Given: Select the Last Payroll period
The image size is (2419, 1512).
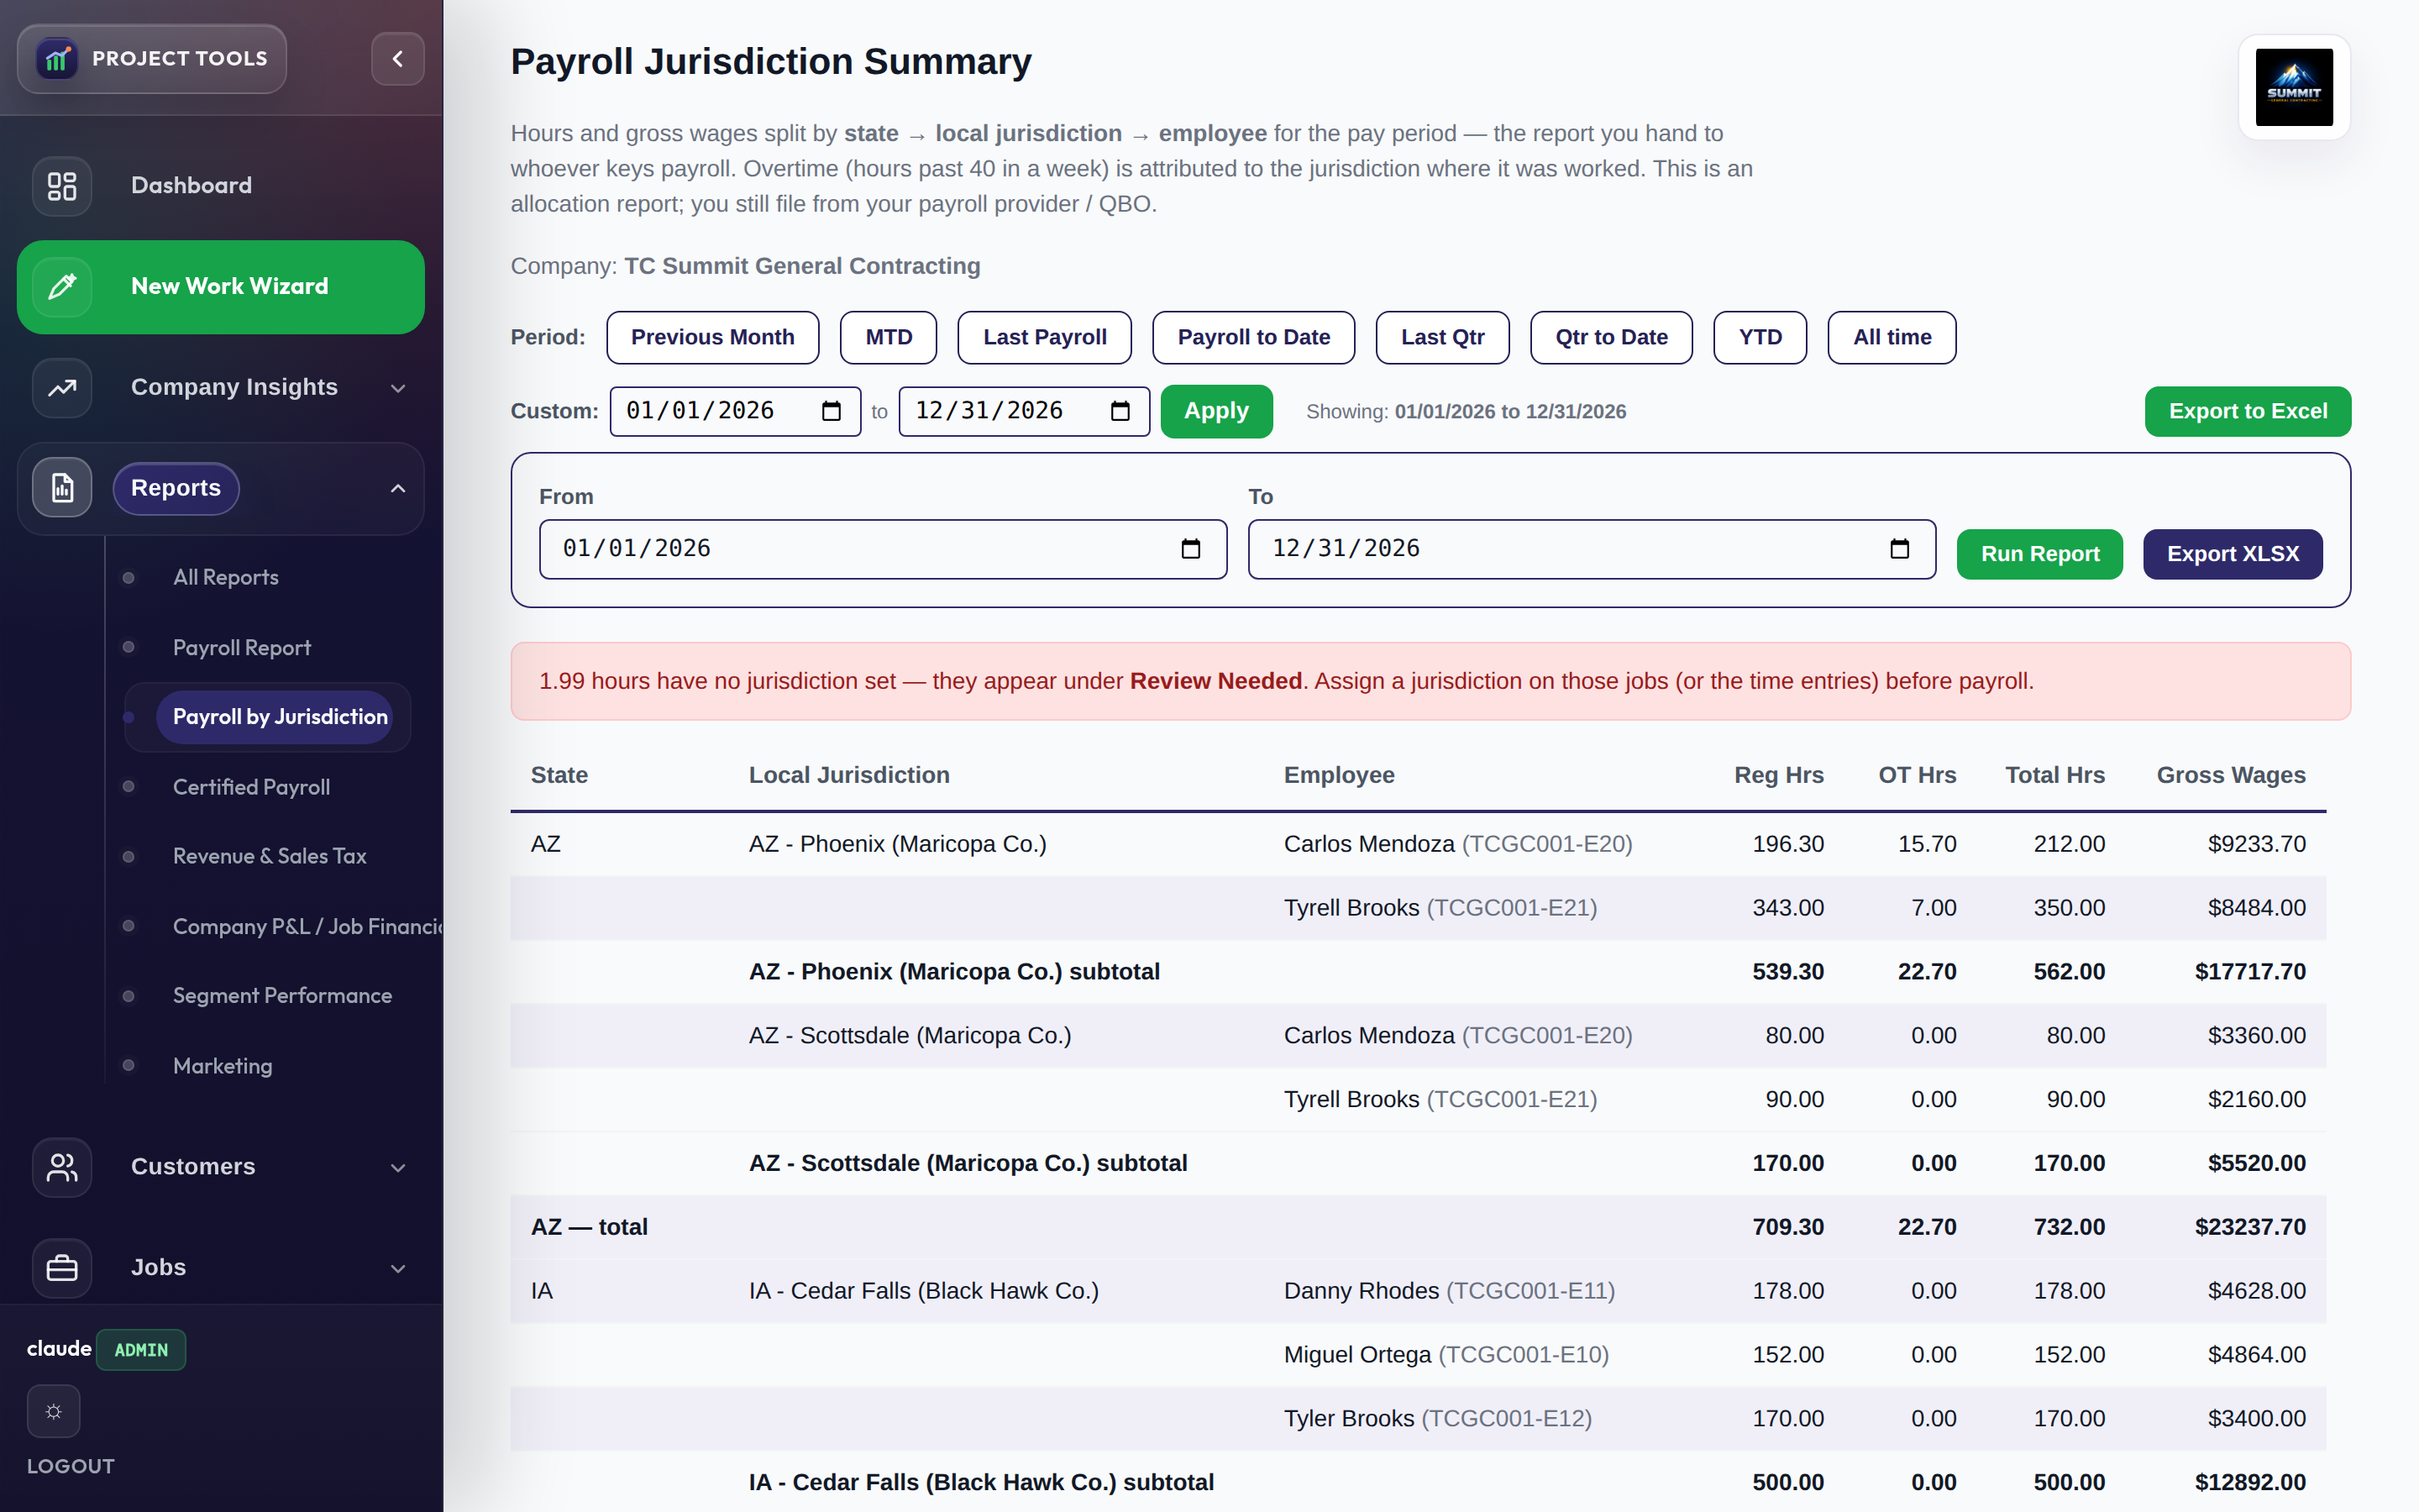Looking at the screenshot, I should click(1045, 337).
